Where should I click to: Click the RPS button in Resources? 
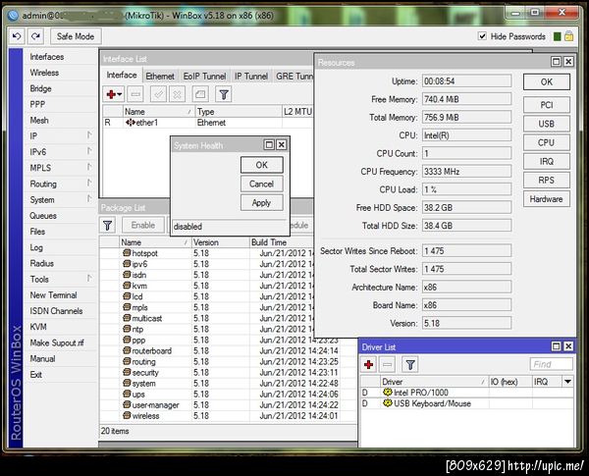coord(547,180)
